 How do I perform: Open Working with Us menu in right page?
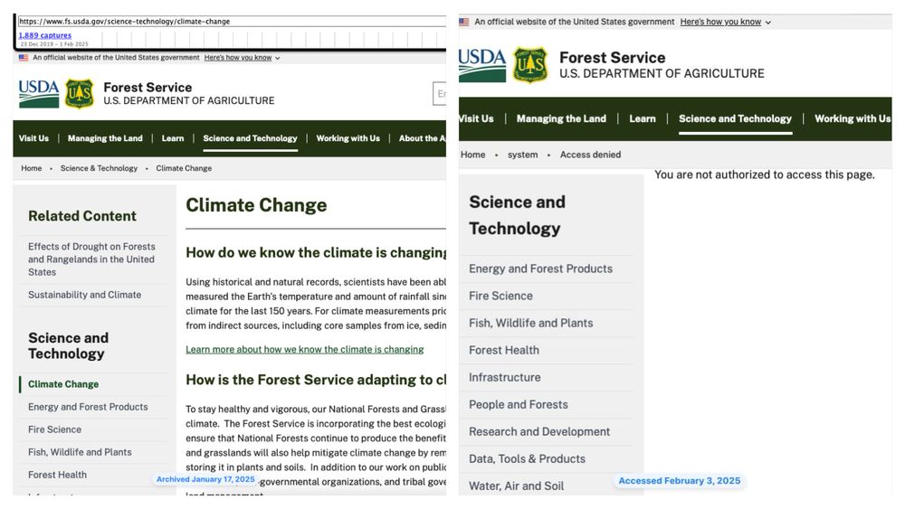853,118
